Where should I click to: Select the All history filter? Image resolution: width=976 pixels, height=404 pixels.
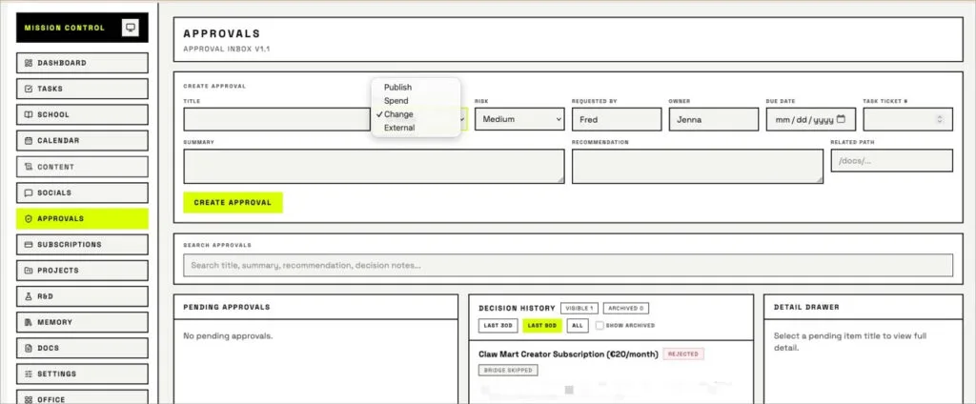point(578,325)
